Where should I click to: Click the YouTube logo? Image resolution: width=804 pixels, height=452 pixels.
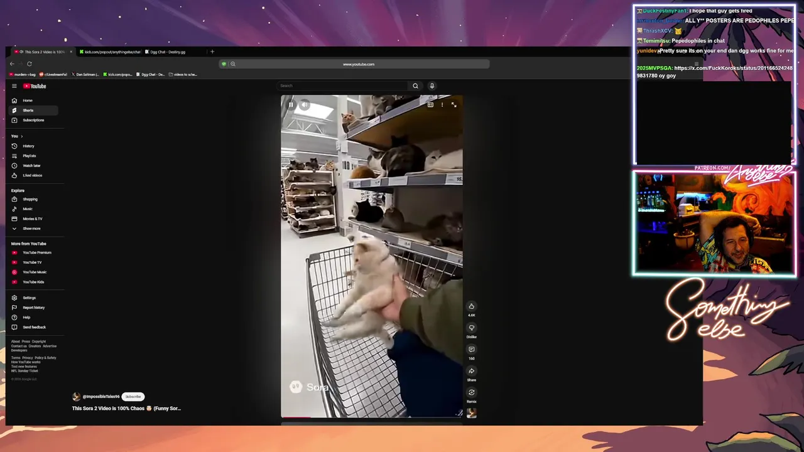click(x=35, y=86)
